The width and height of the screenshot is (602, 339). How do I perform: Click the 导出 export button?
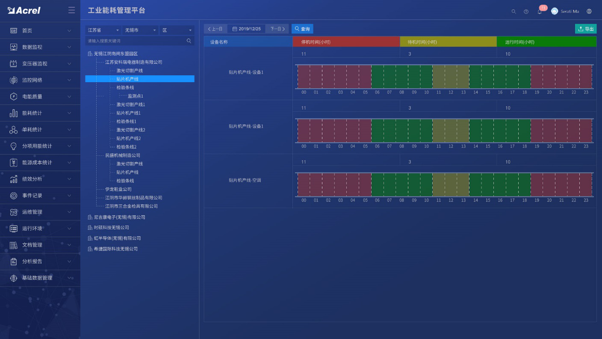pos(586,29)
